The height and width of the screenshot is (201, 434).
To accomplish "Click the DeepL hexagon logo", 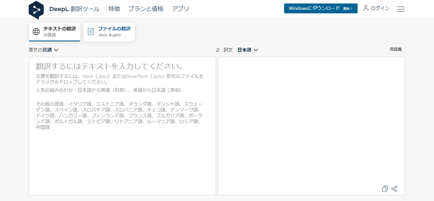I will point(36,10).
